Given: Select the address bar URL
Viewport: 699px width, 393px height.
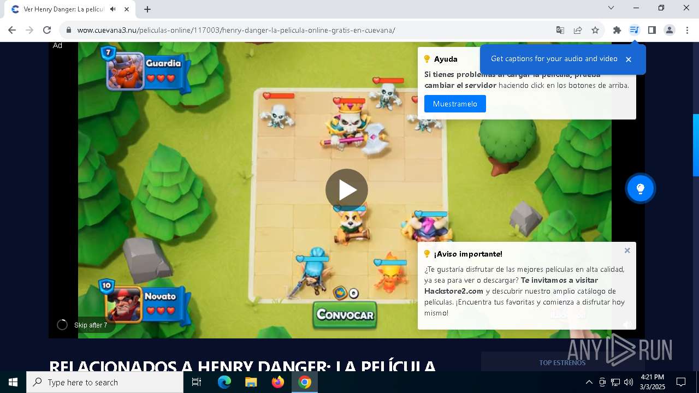Looking at the screenshot, I should 236,30.
